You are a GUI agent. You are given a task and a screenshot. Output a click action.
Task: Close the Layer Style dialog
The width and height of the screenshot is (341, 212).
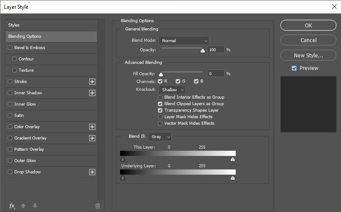334,7
